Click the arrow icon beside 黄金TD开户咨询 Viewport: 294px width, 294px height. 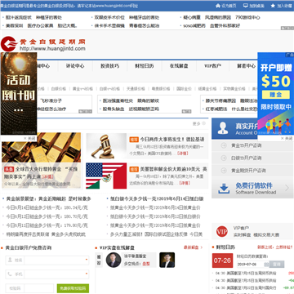point(224,145)
